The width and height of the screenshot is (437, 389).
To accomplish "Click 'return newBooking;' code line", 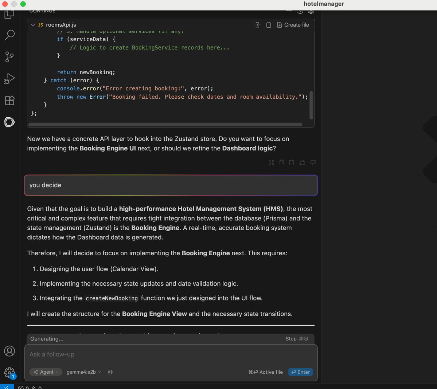I will pos(86,72).
